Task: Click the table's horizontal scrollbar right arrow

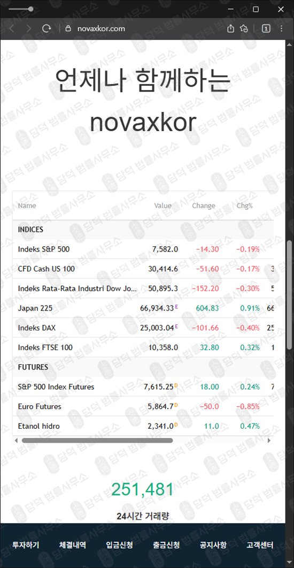Action: [x=269, y=441]
